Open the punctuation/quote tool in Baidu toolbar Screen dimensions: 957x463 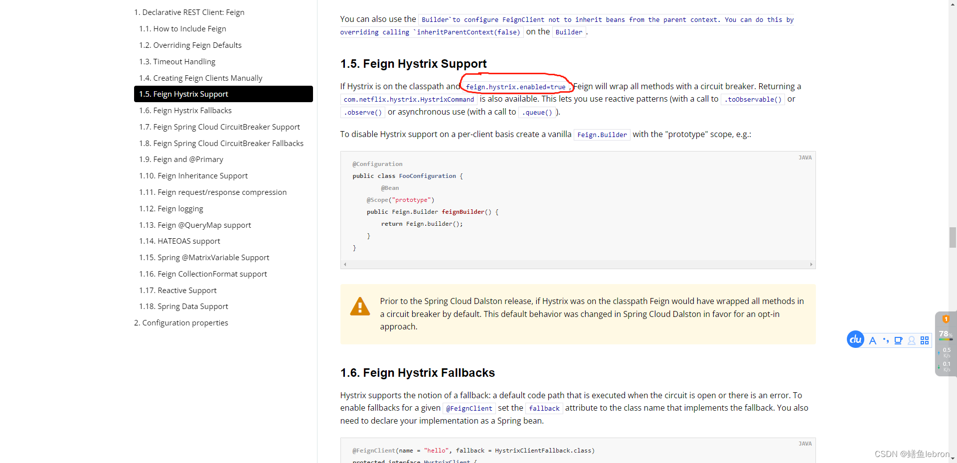pyautogui.click(x=886, y=340)
